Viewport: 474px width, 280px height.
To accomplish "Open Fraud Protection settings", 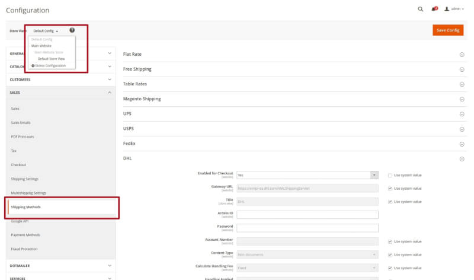I will point(24,249).
